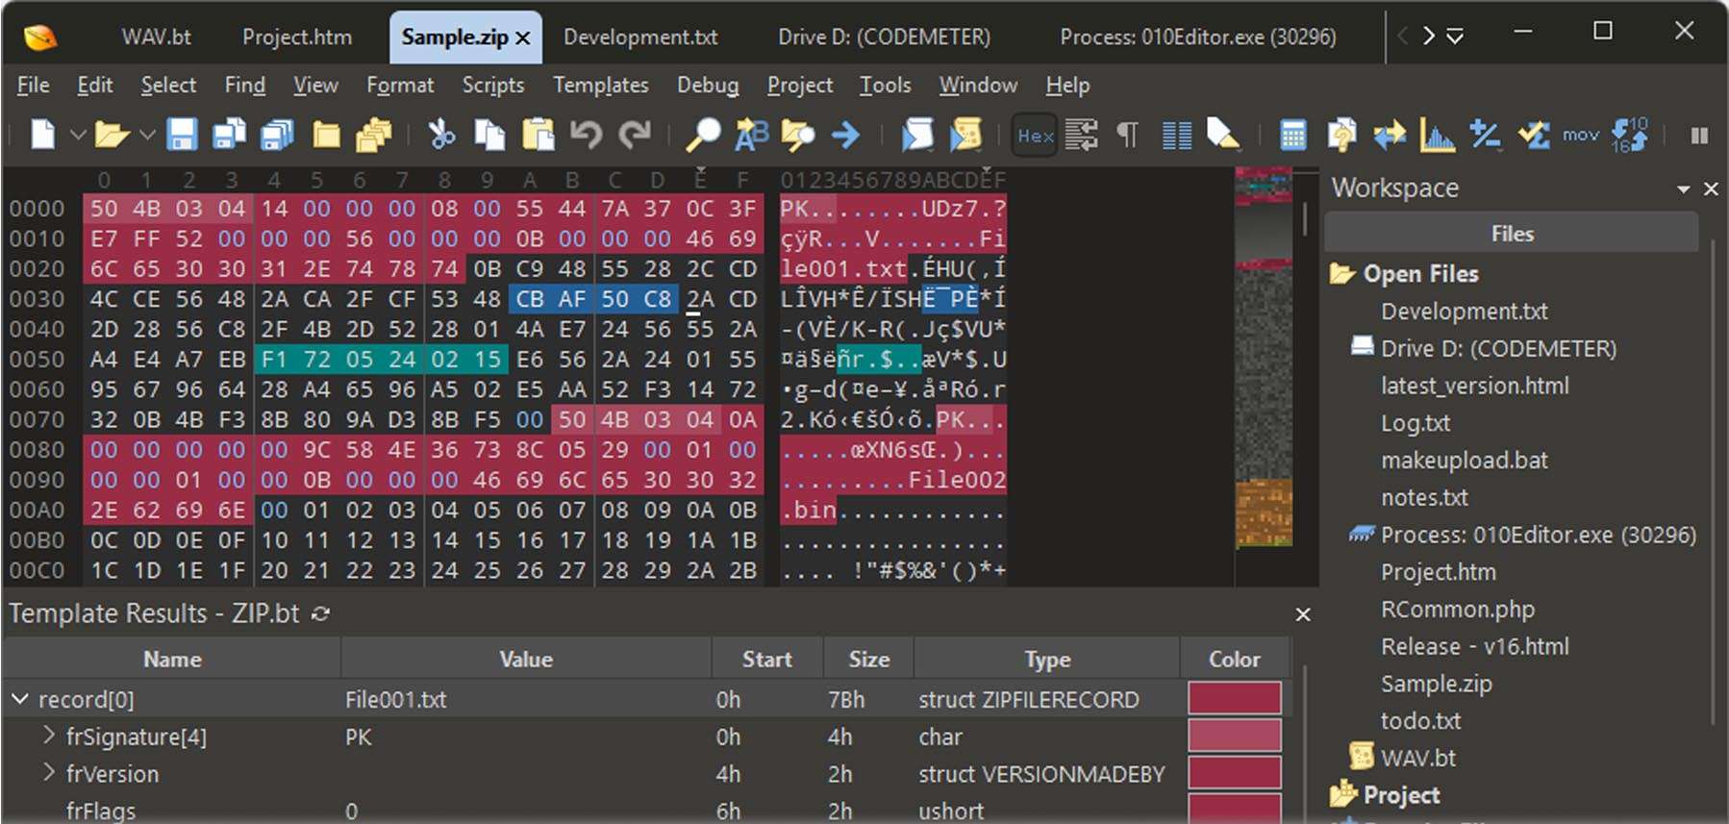This screenshot has width=1729, height=824.
Task: Open the Calculator tool icon
Action: pos(1293,135)
